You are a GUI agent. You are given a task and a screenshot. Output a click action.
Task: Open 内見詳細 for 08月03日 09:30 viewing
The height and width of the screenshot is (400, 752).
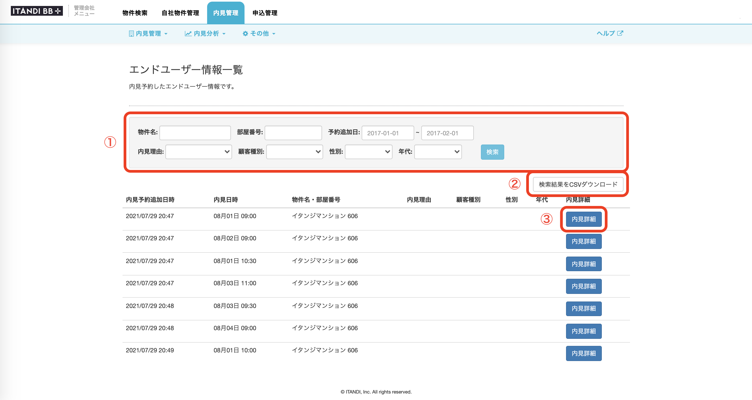tap(584, 309)
